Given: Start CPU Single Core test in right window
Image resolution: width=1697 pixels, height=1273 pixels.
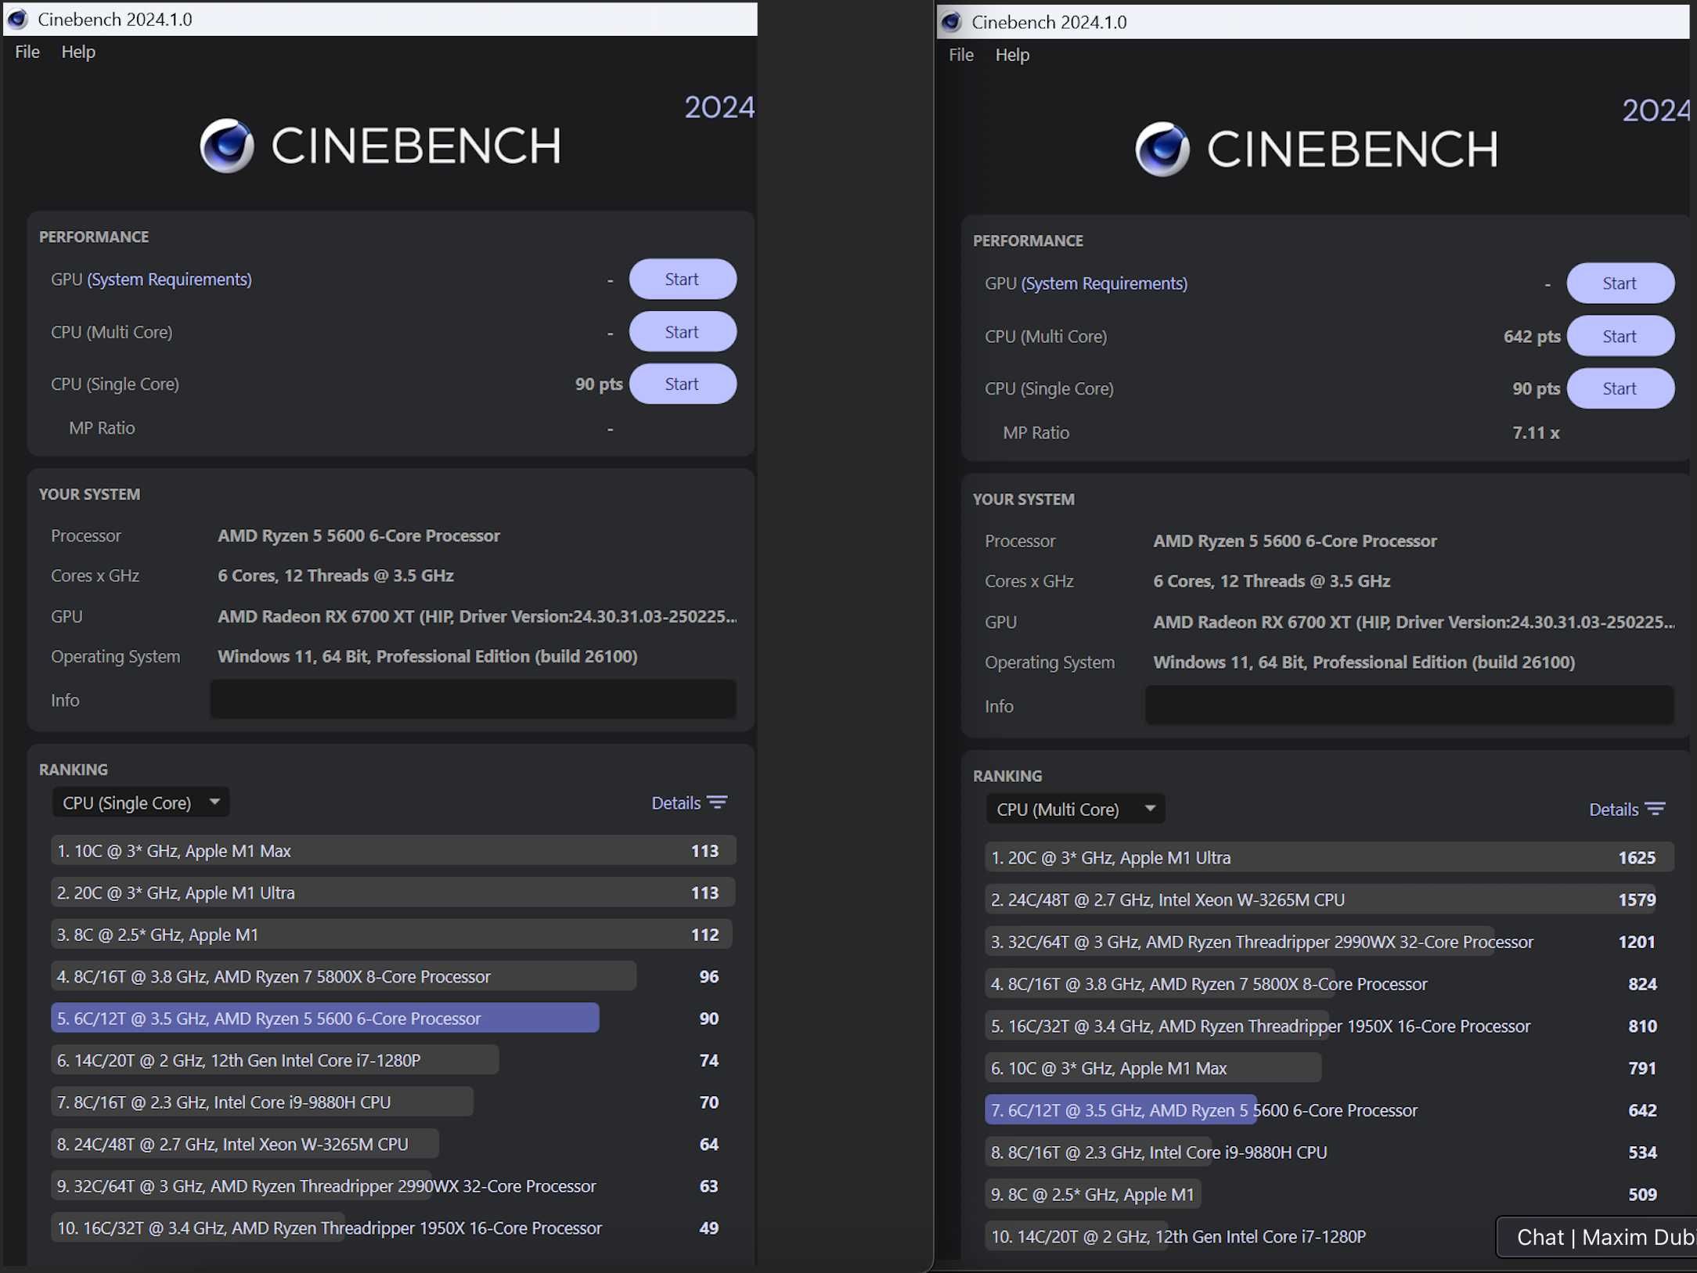Looking at the screenshot, I should (1620, 388).
